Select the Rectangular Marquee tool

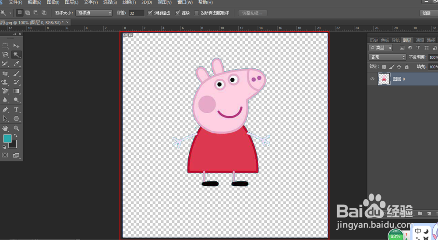(x=5, y=46)
